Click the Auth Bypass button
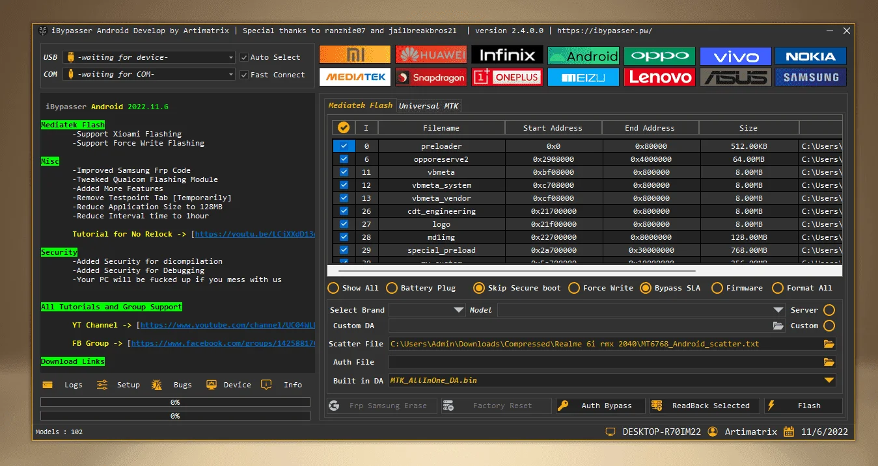The height and width of the screenshot is (466, 878). pyautogui.click(x=600, y=406)
